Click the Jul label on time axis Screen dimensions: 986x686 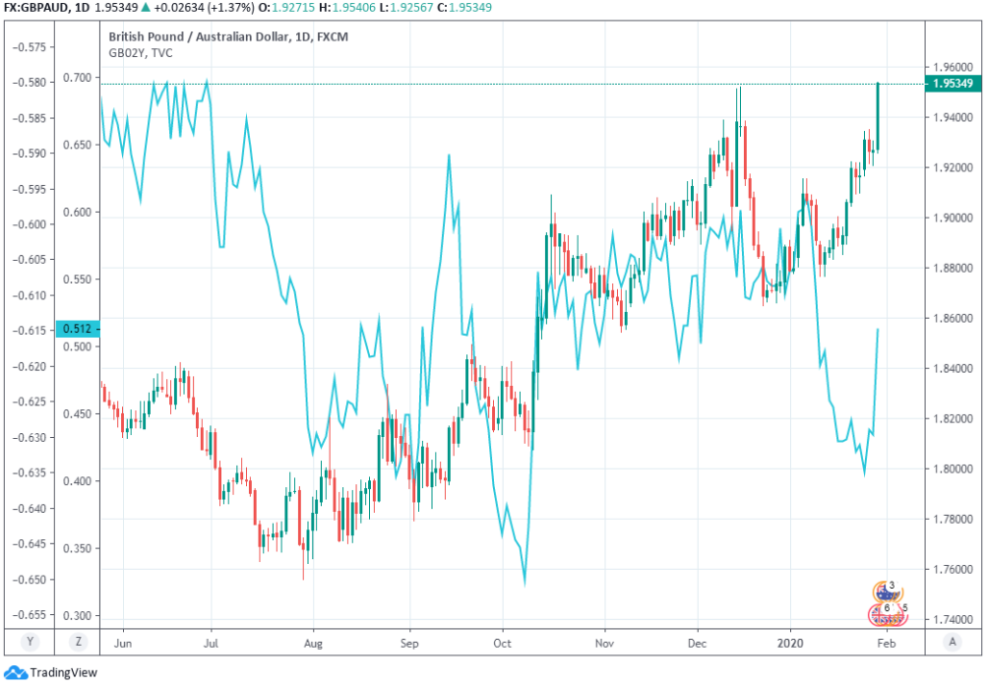click(211, 644)
